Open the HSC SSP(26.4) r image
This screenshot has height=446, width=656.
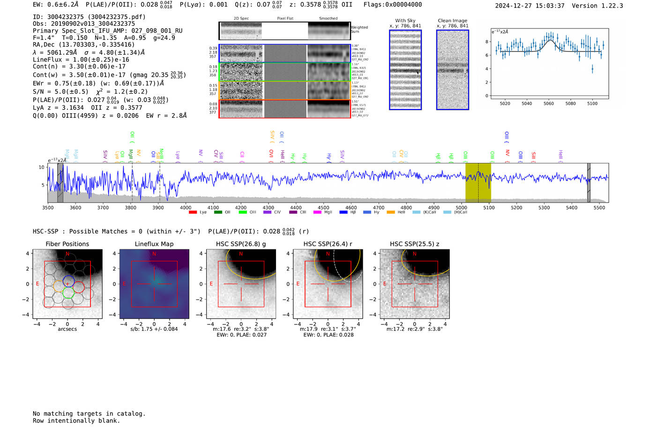[328, 284]
